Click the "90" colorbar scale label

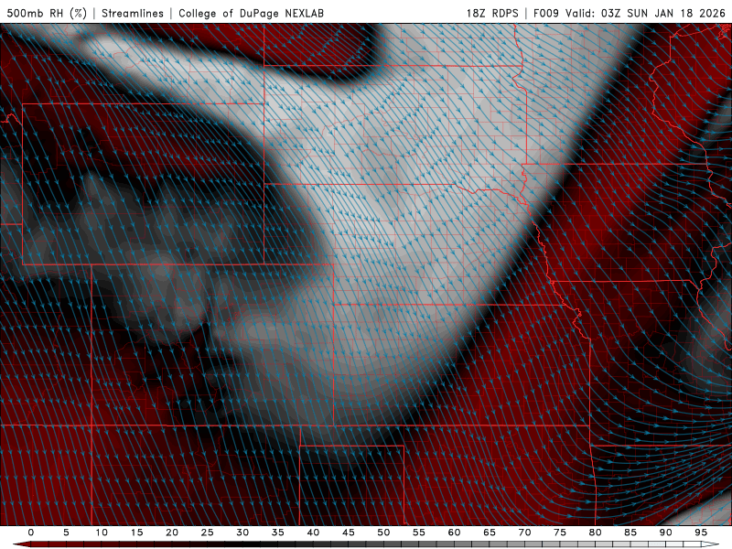click(x=665, y=533)
